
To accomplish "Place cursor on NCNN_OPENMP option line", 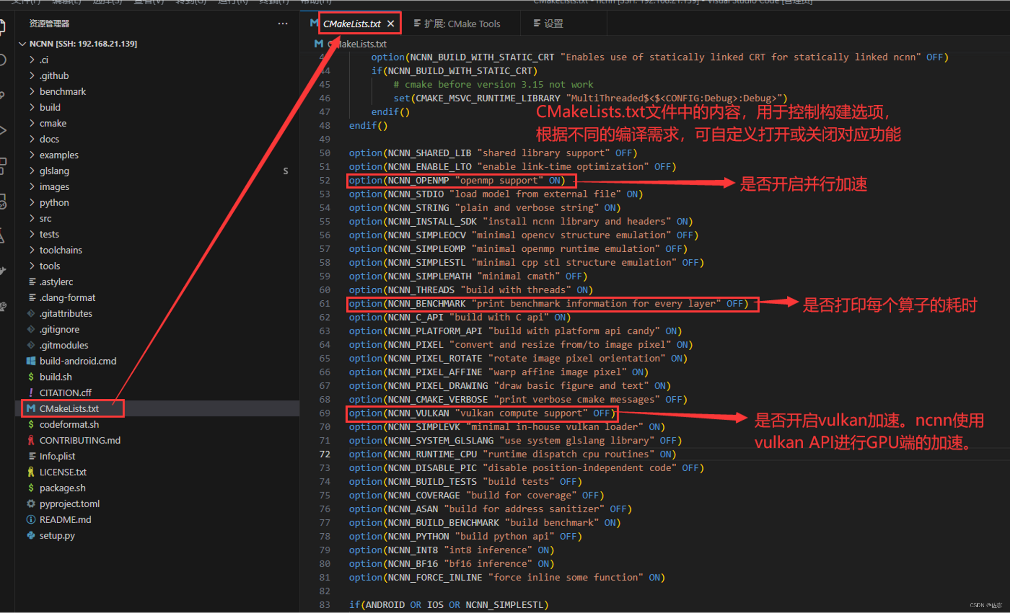I will [457, 180].
